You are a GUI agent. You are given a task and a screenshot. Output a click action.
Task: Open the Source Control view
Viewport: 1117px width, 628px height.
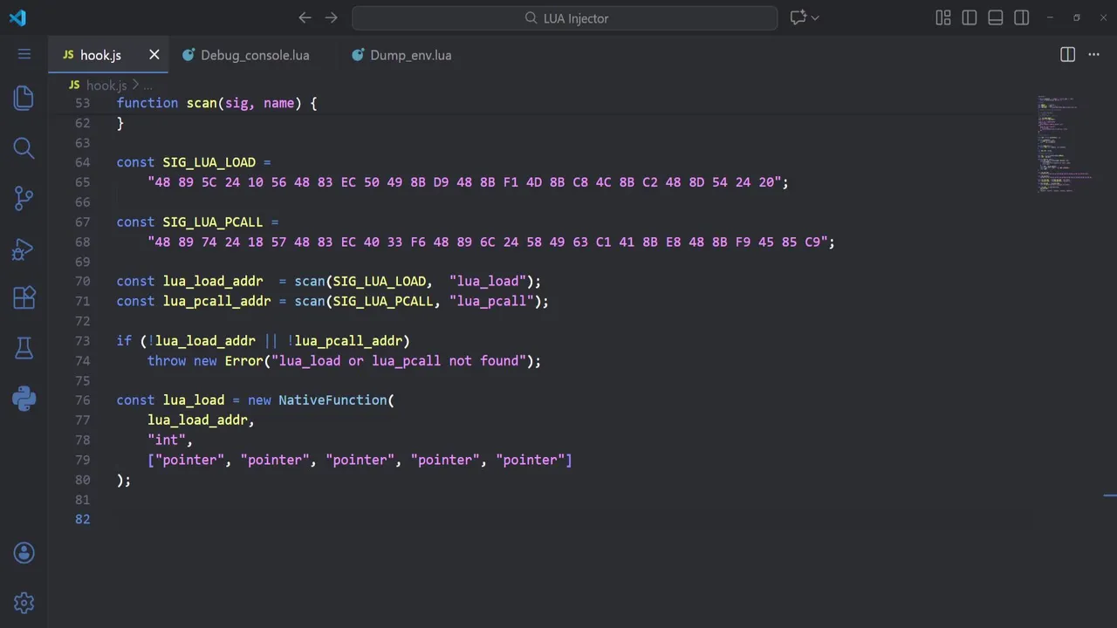tap(24, 198)
